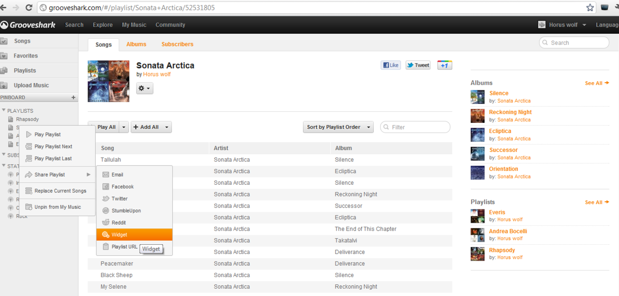Click the Grooveshark logo icon
Image resolution: width=619 pixels, height=296 pixels.
[4, 25]
